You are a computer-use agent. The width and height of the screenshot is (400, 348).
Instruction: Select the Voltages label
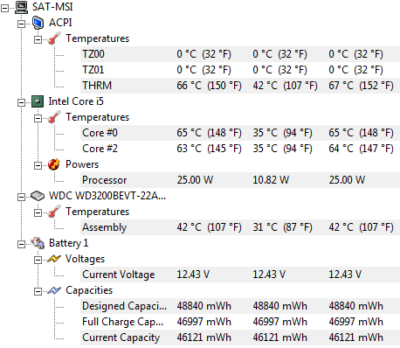coord(85,259)
